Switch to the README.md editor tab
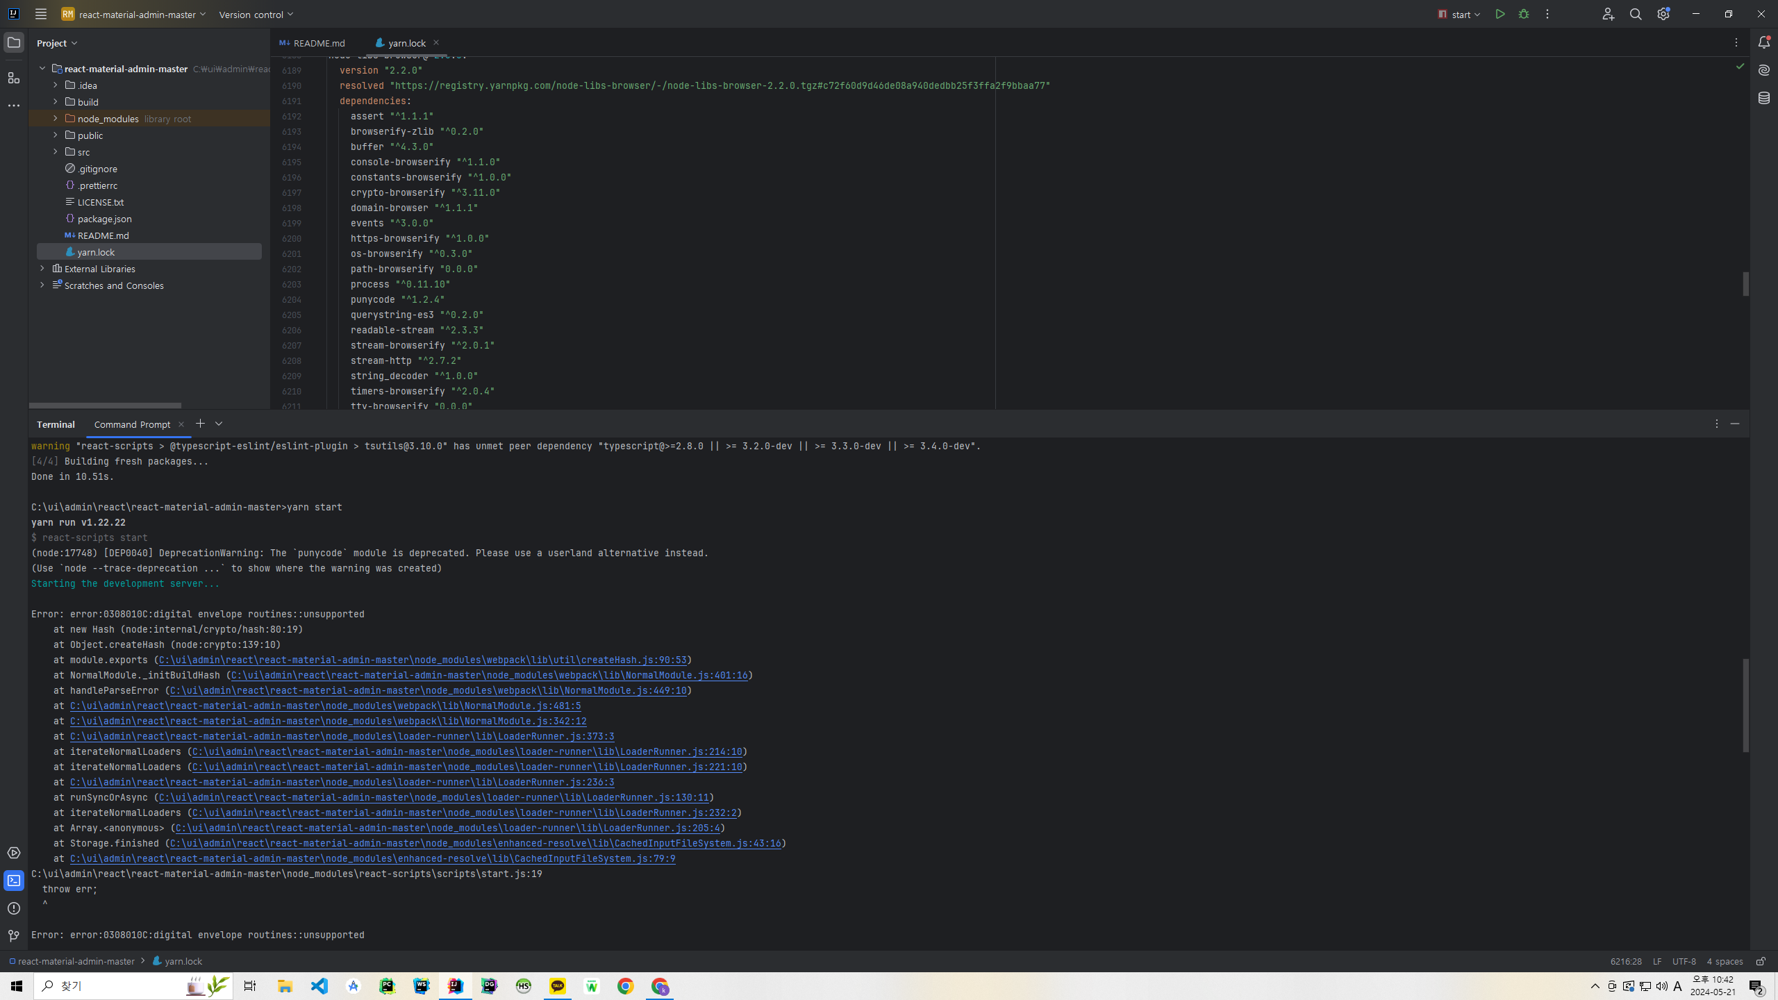 pyautogui.click(x=313, y=43)
